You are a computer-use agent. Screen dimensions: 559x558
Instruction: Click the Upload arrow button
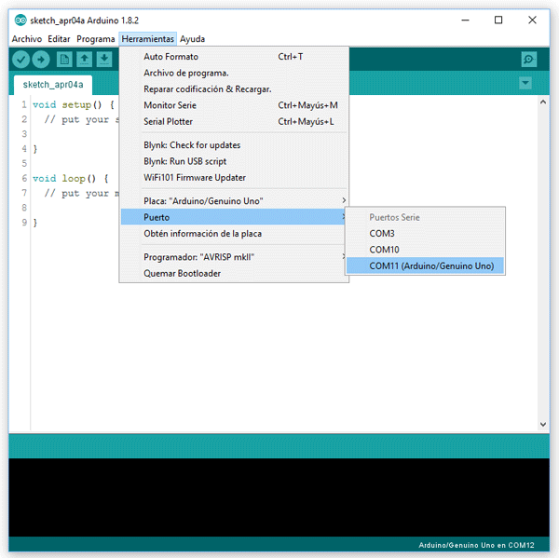[41, 60]
